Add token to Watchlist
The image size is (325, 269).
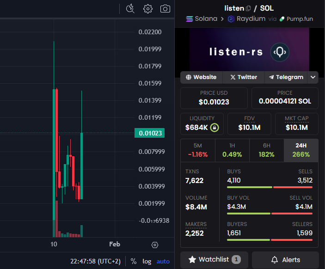click(x=214, y=260)
